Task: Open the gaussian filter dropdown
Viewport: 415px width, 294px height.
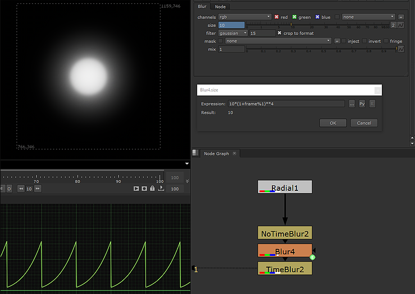Action: pyautogui.click(x=233, y=33)
